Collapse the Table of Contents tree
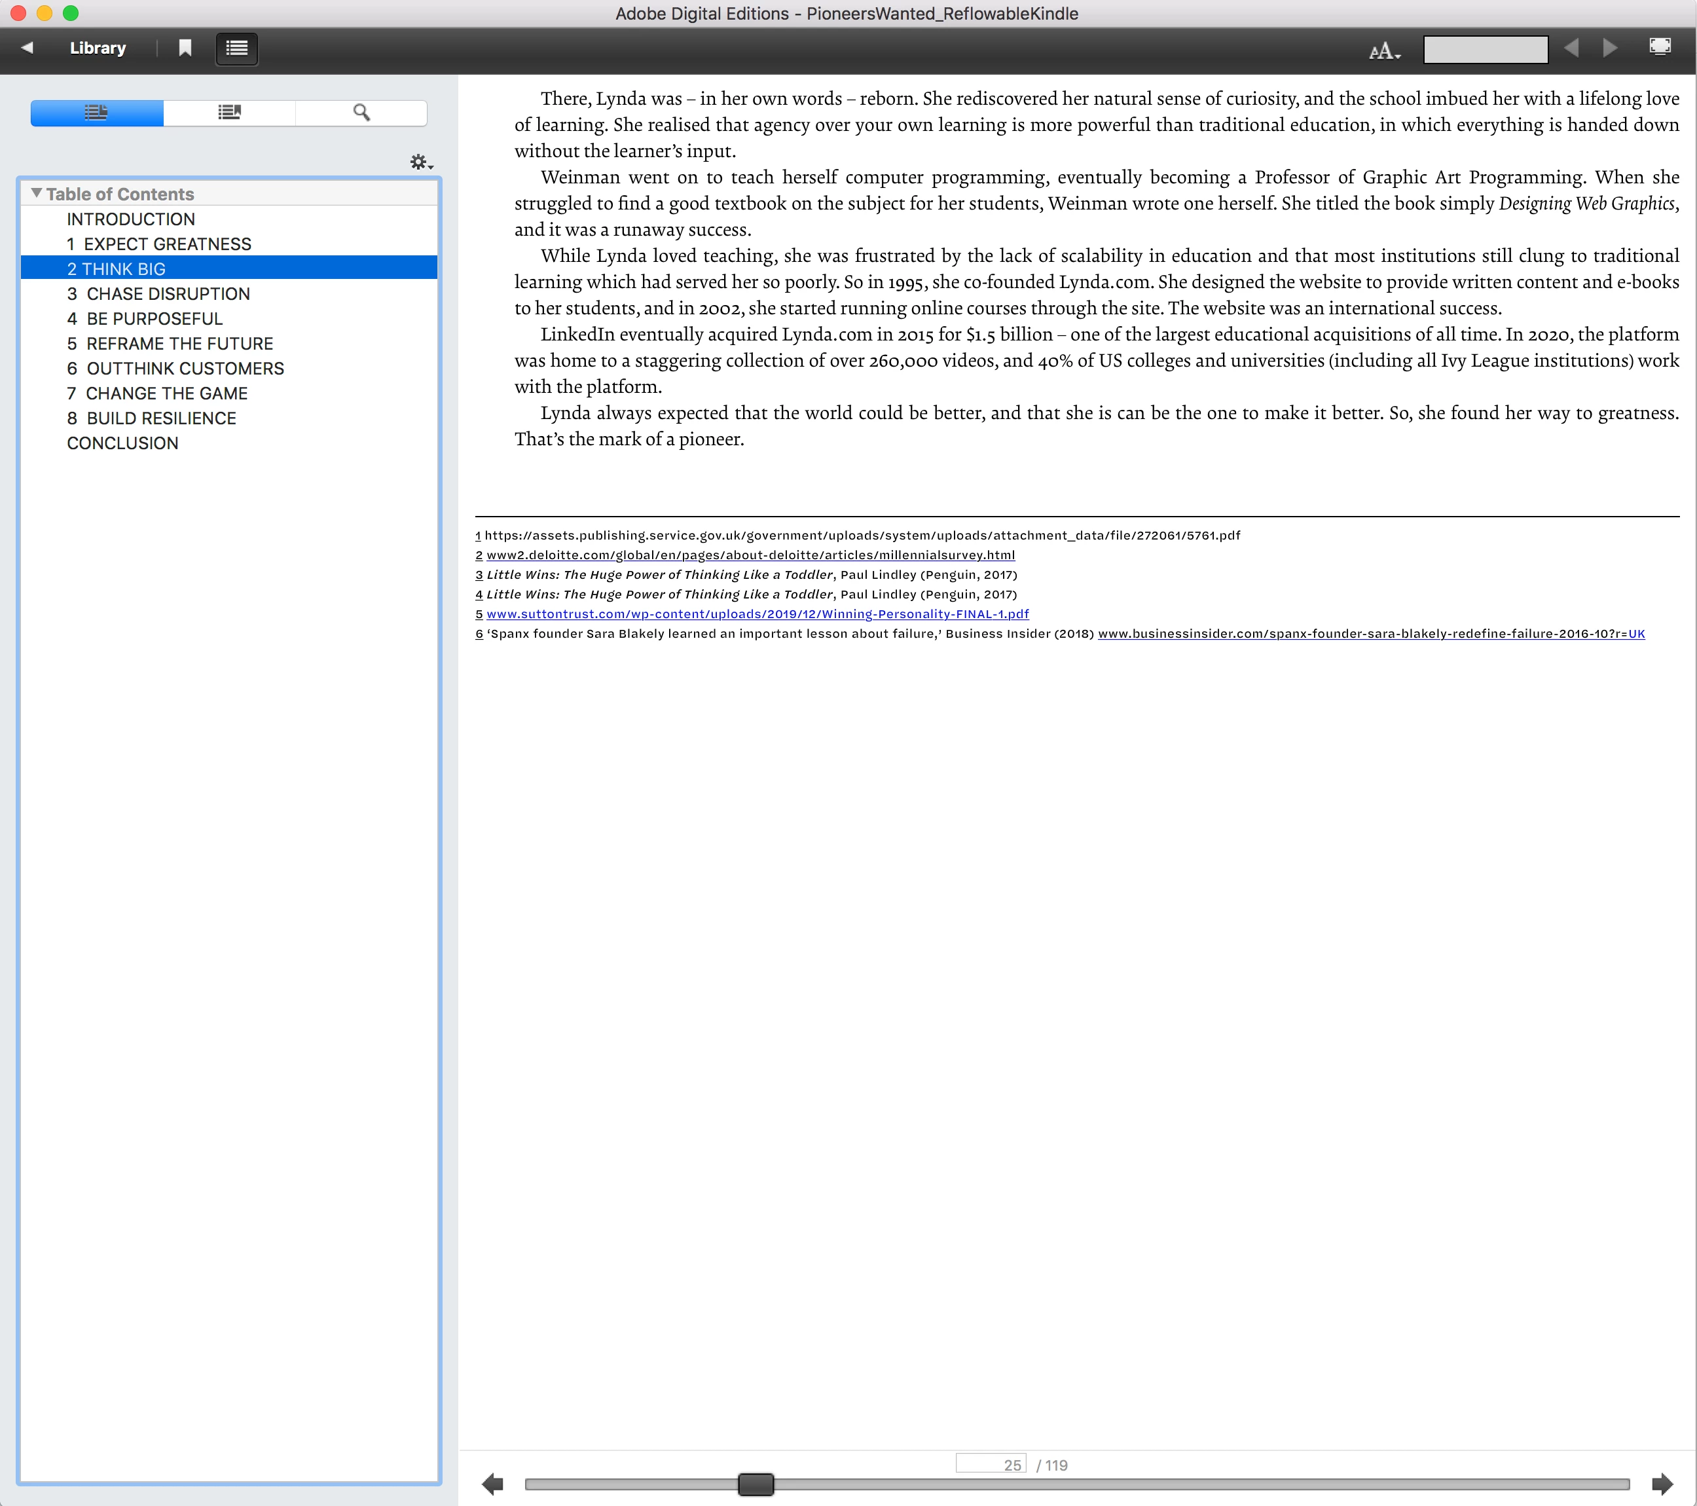Image resolution: width=1697 pixels, height=1506 pixels. pos(37,193)
